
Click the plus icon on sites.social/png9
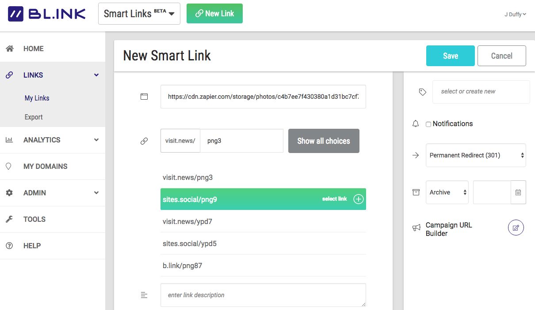(x=358, y=199)
